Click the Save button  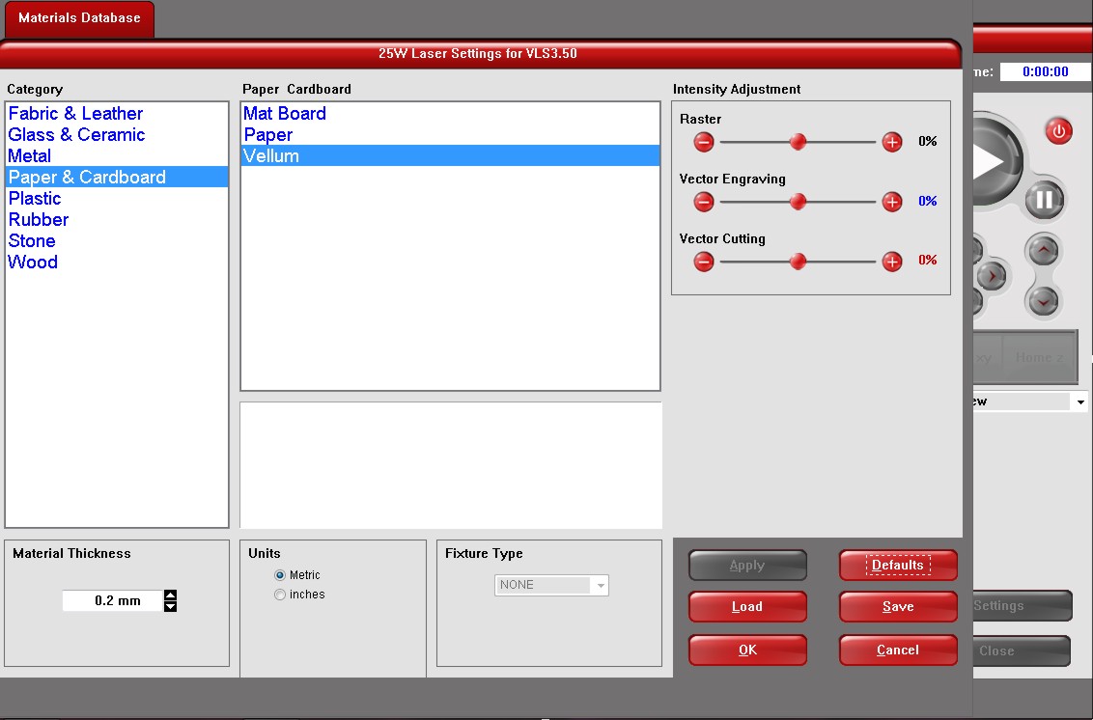coord(898,607)
